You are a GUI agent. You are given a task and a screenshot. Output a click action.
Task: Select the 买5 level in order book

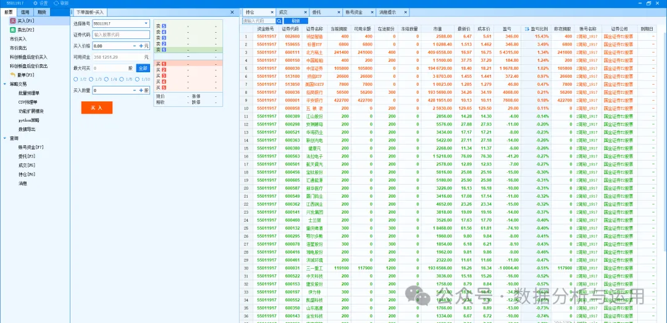pyautogui.click(x=188, y=88)
